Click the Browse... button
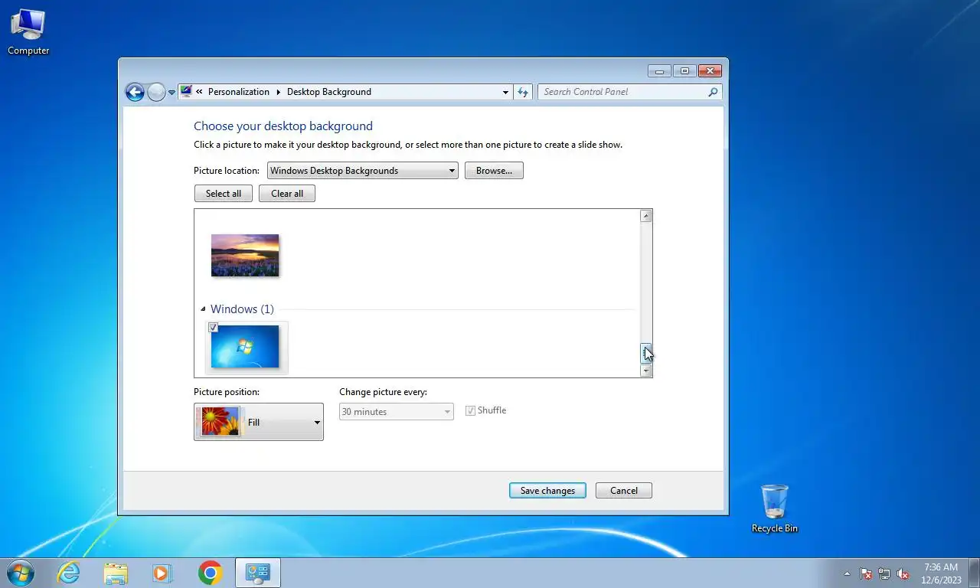Viewport: 980px width, 588px height. tap(494, 171)
